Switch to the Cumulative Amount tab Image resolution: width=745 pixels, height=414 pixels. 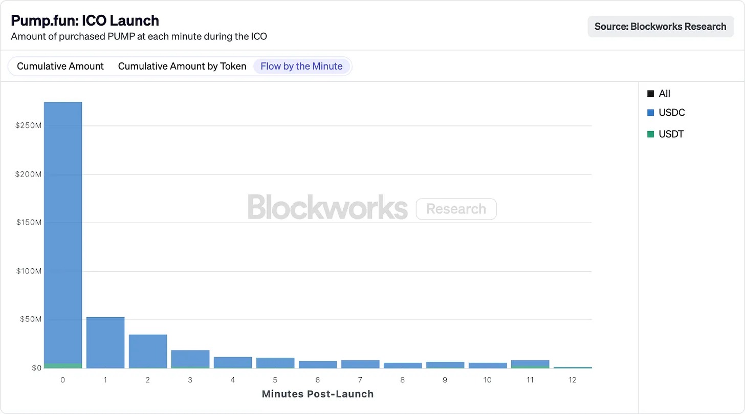click(60, 66)
